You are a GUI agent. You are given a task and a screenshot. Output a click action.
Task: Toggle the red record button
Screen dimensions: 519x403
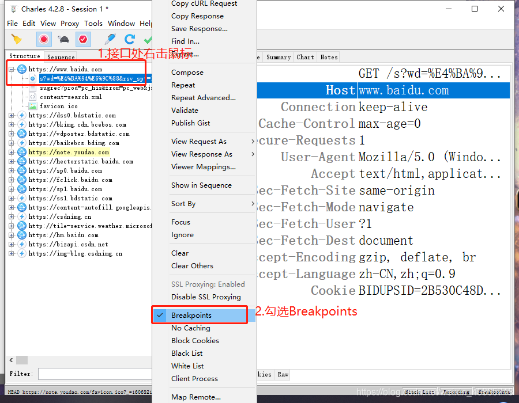(44, 39)
